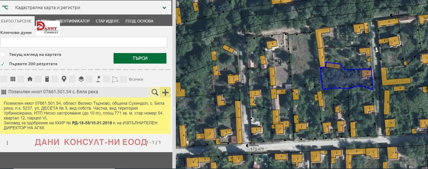428x169 pixels.
Task: Select the flag marker filter icon
Action: tap(98, 79)
